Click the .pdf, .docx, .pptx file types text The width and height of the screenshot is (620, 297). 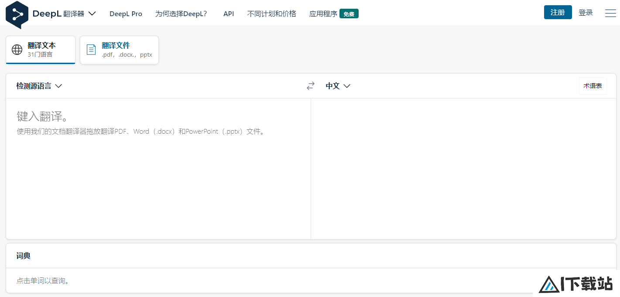[x=127, y=55]
